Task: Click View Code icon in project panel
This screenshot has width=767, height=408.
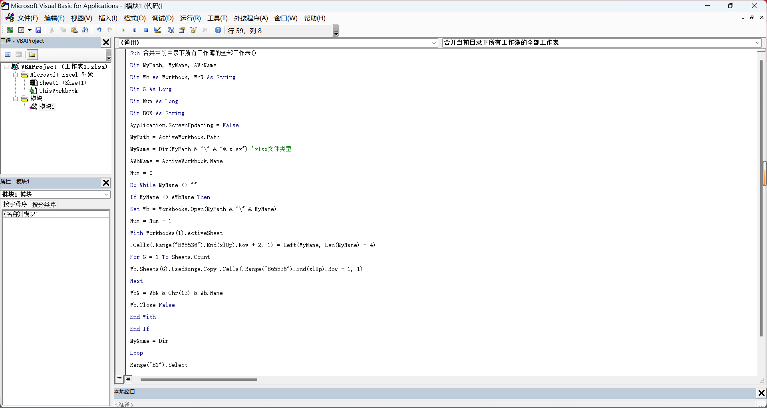Action: click(8, 54)
